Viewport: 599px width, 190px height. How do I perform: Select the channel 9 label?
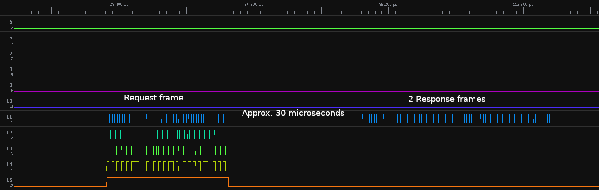coord(11,85)
